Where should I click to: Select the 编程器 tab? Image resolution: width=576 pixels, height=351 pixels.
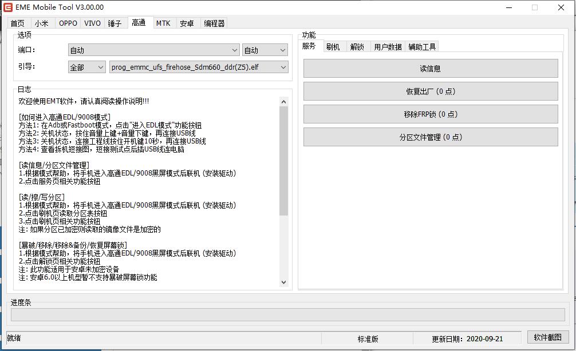coord(214,23)
